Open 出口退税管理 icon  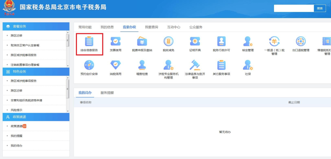point(301,41)
